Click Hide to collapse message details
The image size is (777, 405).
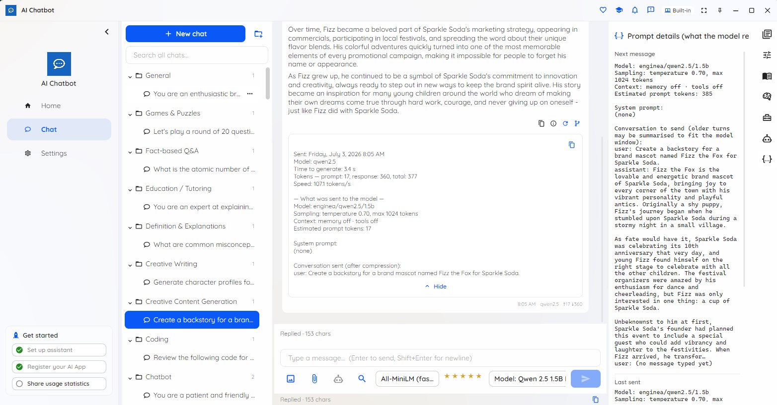(x=436, y=287)
